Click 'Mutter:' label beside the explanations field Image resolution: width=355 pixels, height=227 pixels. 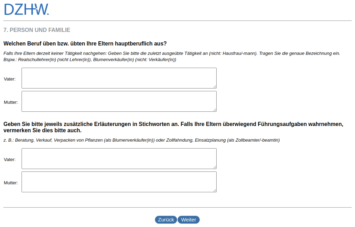(11, 183)
